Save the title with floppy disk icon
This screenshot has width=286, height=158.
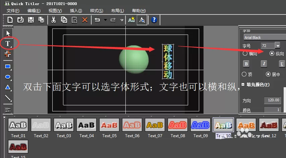click(31, 20)
